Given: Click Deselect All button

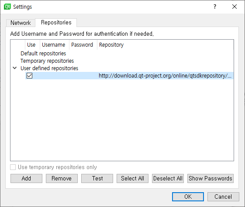Looking at the screenshot, I should [168, 178].
